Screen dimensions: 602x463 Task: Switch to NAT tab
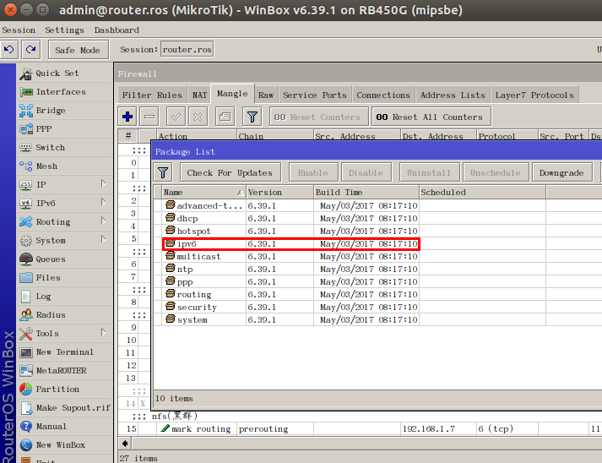point(199,95)
